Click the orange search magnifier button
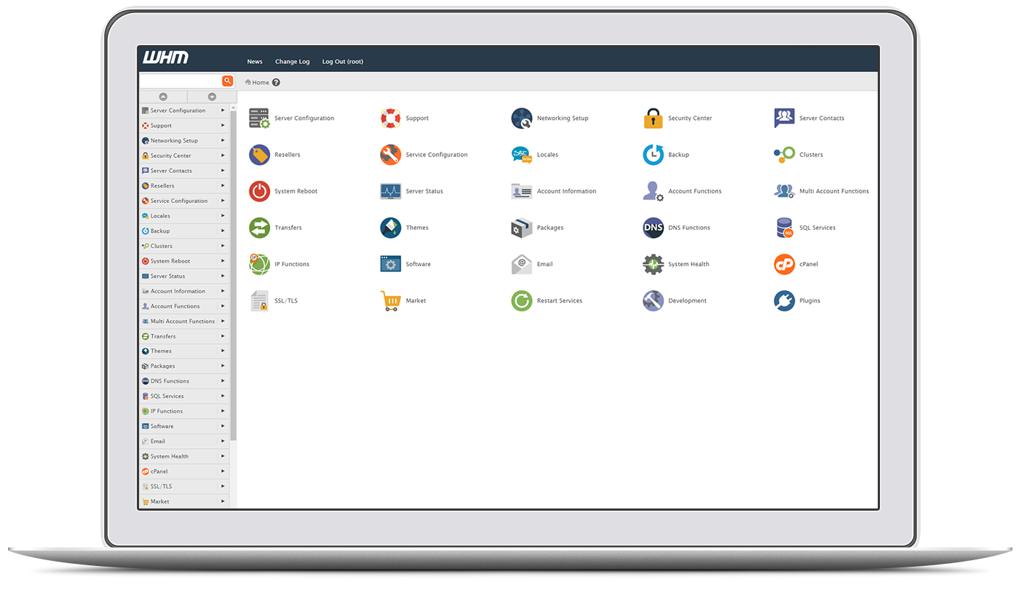1019x598 pixels. pyautogui.click(x=228, y=81)
